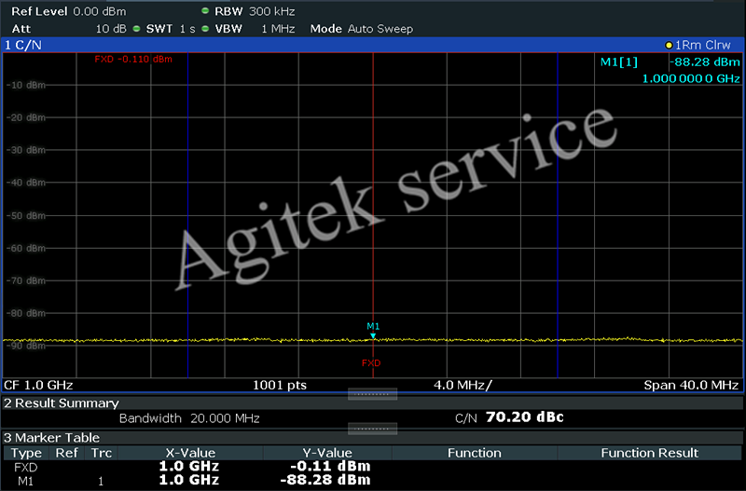
Task: Click the Trc column header
Action: tap(102, 453)
